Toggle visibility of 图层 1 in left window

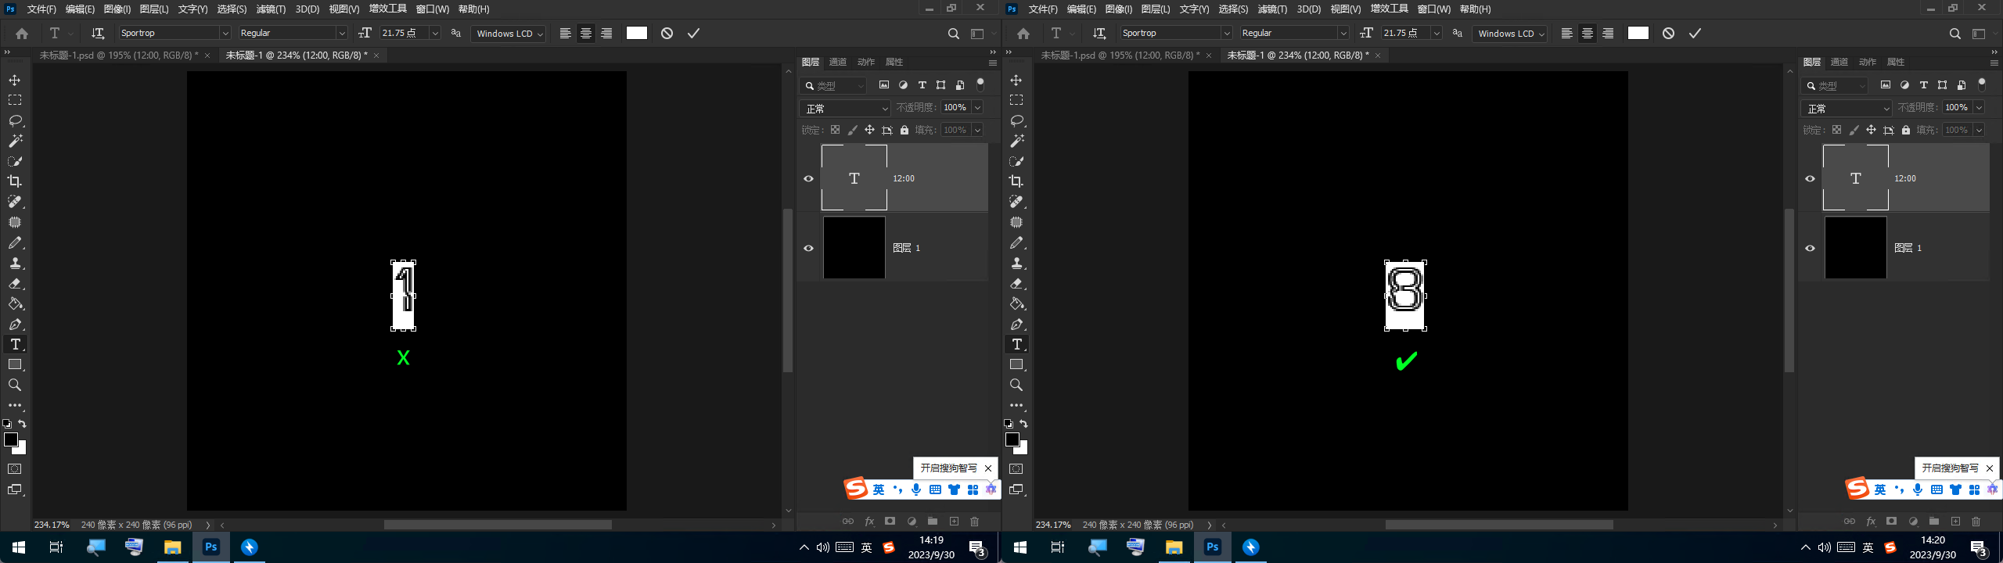[x=808, y=248]
